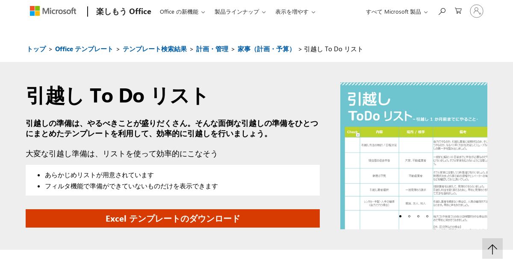Screen dimensions: 513x269
Task: Expand the 表示を増やす menu
Action: (295, 12)
